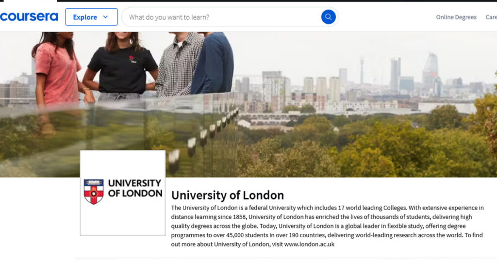Click the www.london.ac.uk text
The width and height of the screenshot is (497, 260).
[309, 244]
